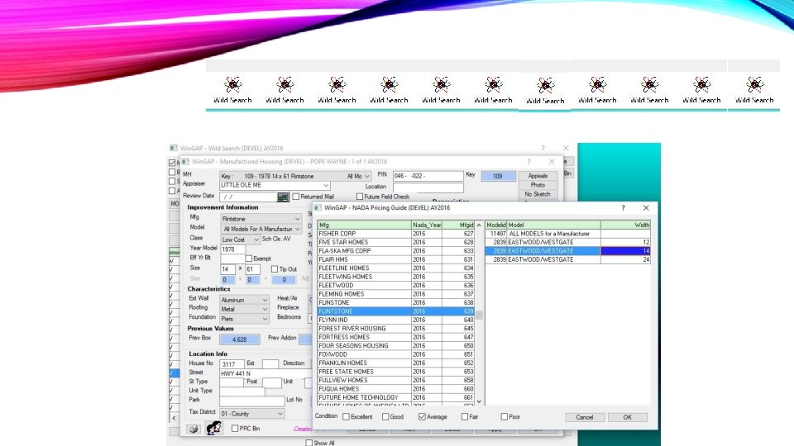794x446 pixels.
Task: Toggle the Returned Mail checkbox
Action: point(296,197)
